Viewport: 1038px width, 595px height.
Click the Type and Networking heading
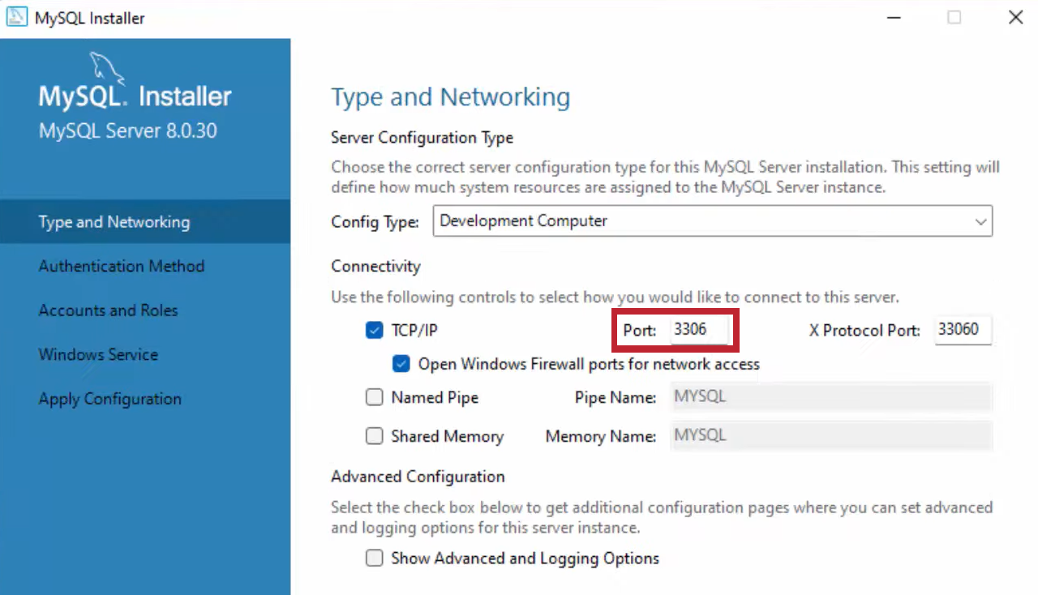[x=451, y=97]
